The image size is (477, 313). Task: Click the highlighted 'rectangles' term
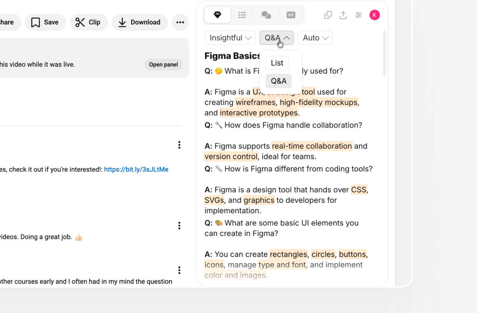click(x=289, y=254)
